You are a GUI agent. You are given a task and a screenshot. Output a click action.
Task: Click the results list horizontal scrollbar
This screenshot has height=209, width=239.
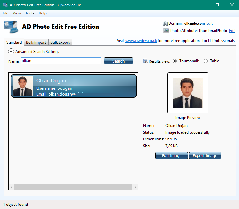click(x=73, y=187)
